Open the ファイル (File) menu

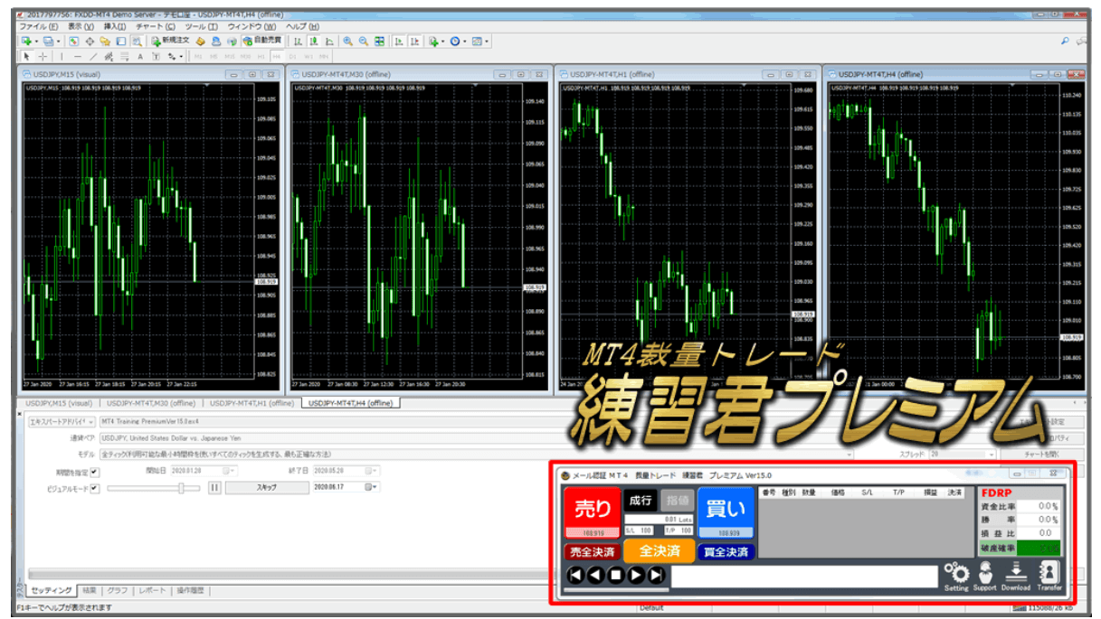click(x=38, y=26)
